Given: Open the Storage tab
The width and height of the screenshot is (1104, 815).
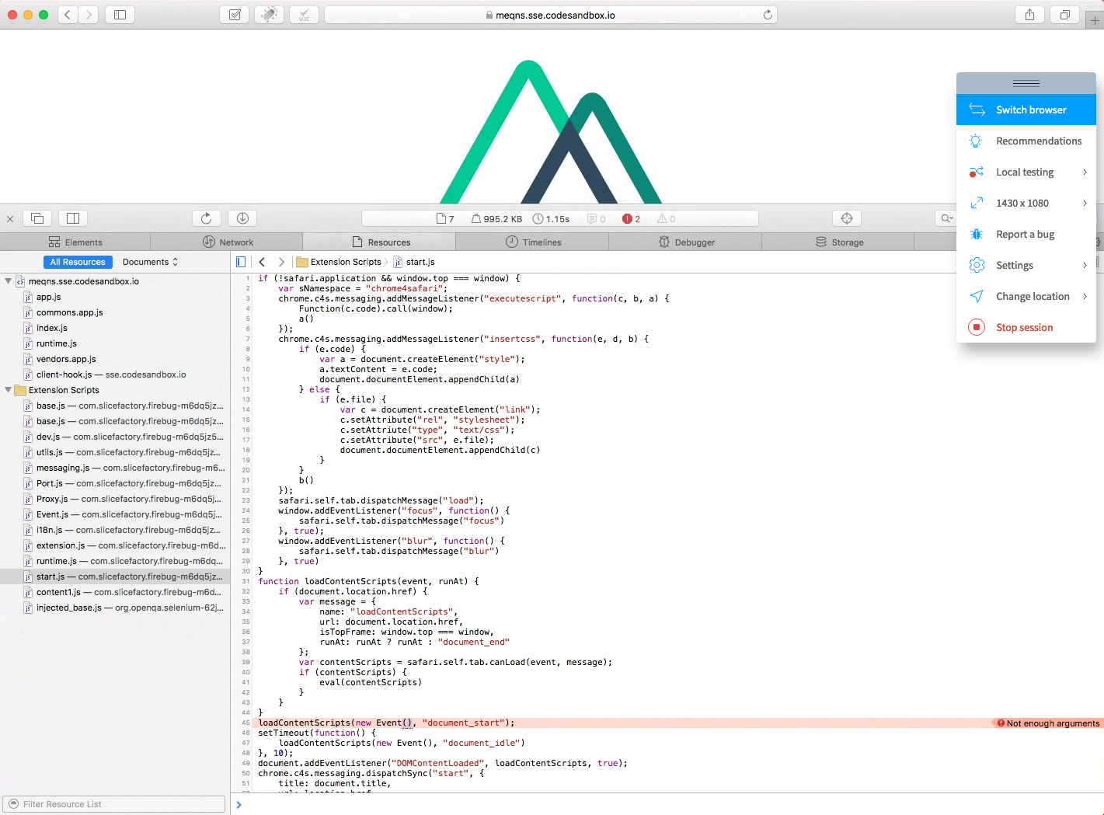Looking at the screenshot, I should pos(839,242).
